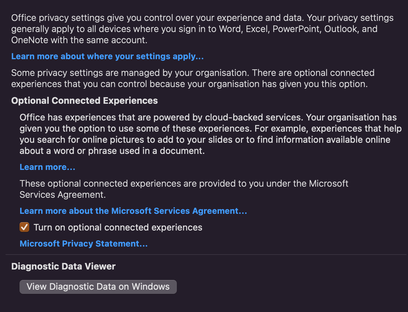Select the Optional Connected Experiences heading
The width and height of the screenshot is (408, 312).
(85, 101)
